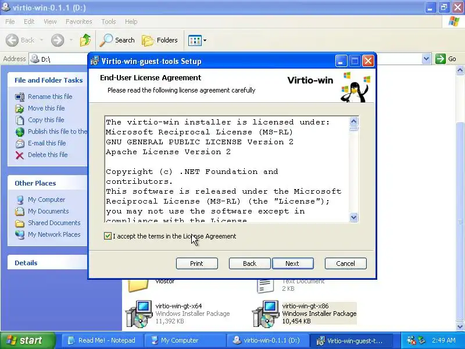Click Copy this file task
Image resolution: width=465 pixels, height=349 pixels.
[x=46, y=120]
